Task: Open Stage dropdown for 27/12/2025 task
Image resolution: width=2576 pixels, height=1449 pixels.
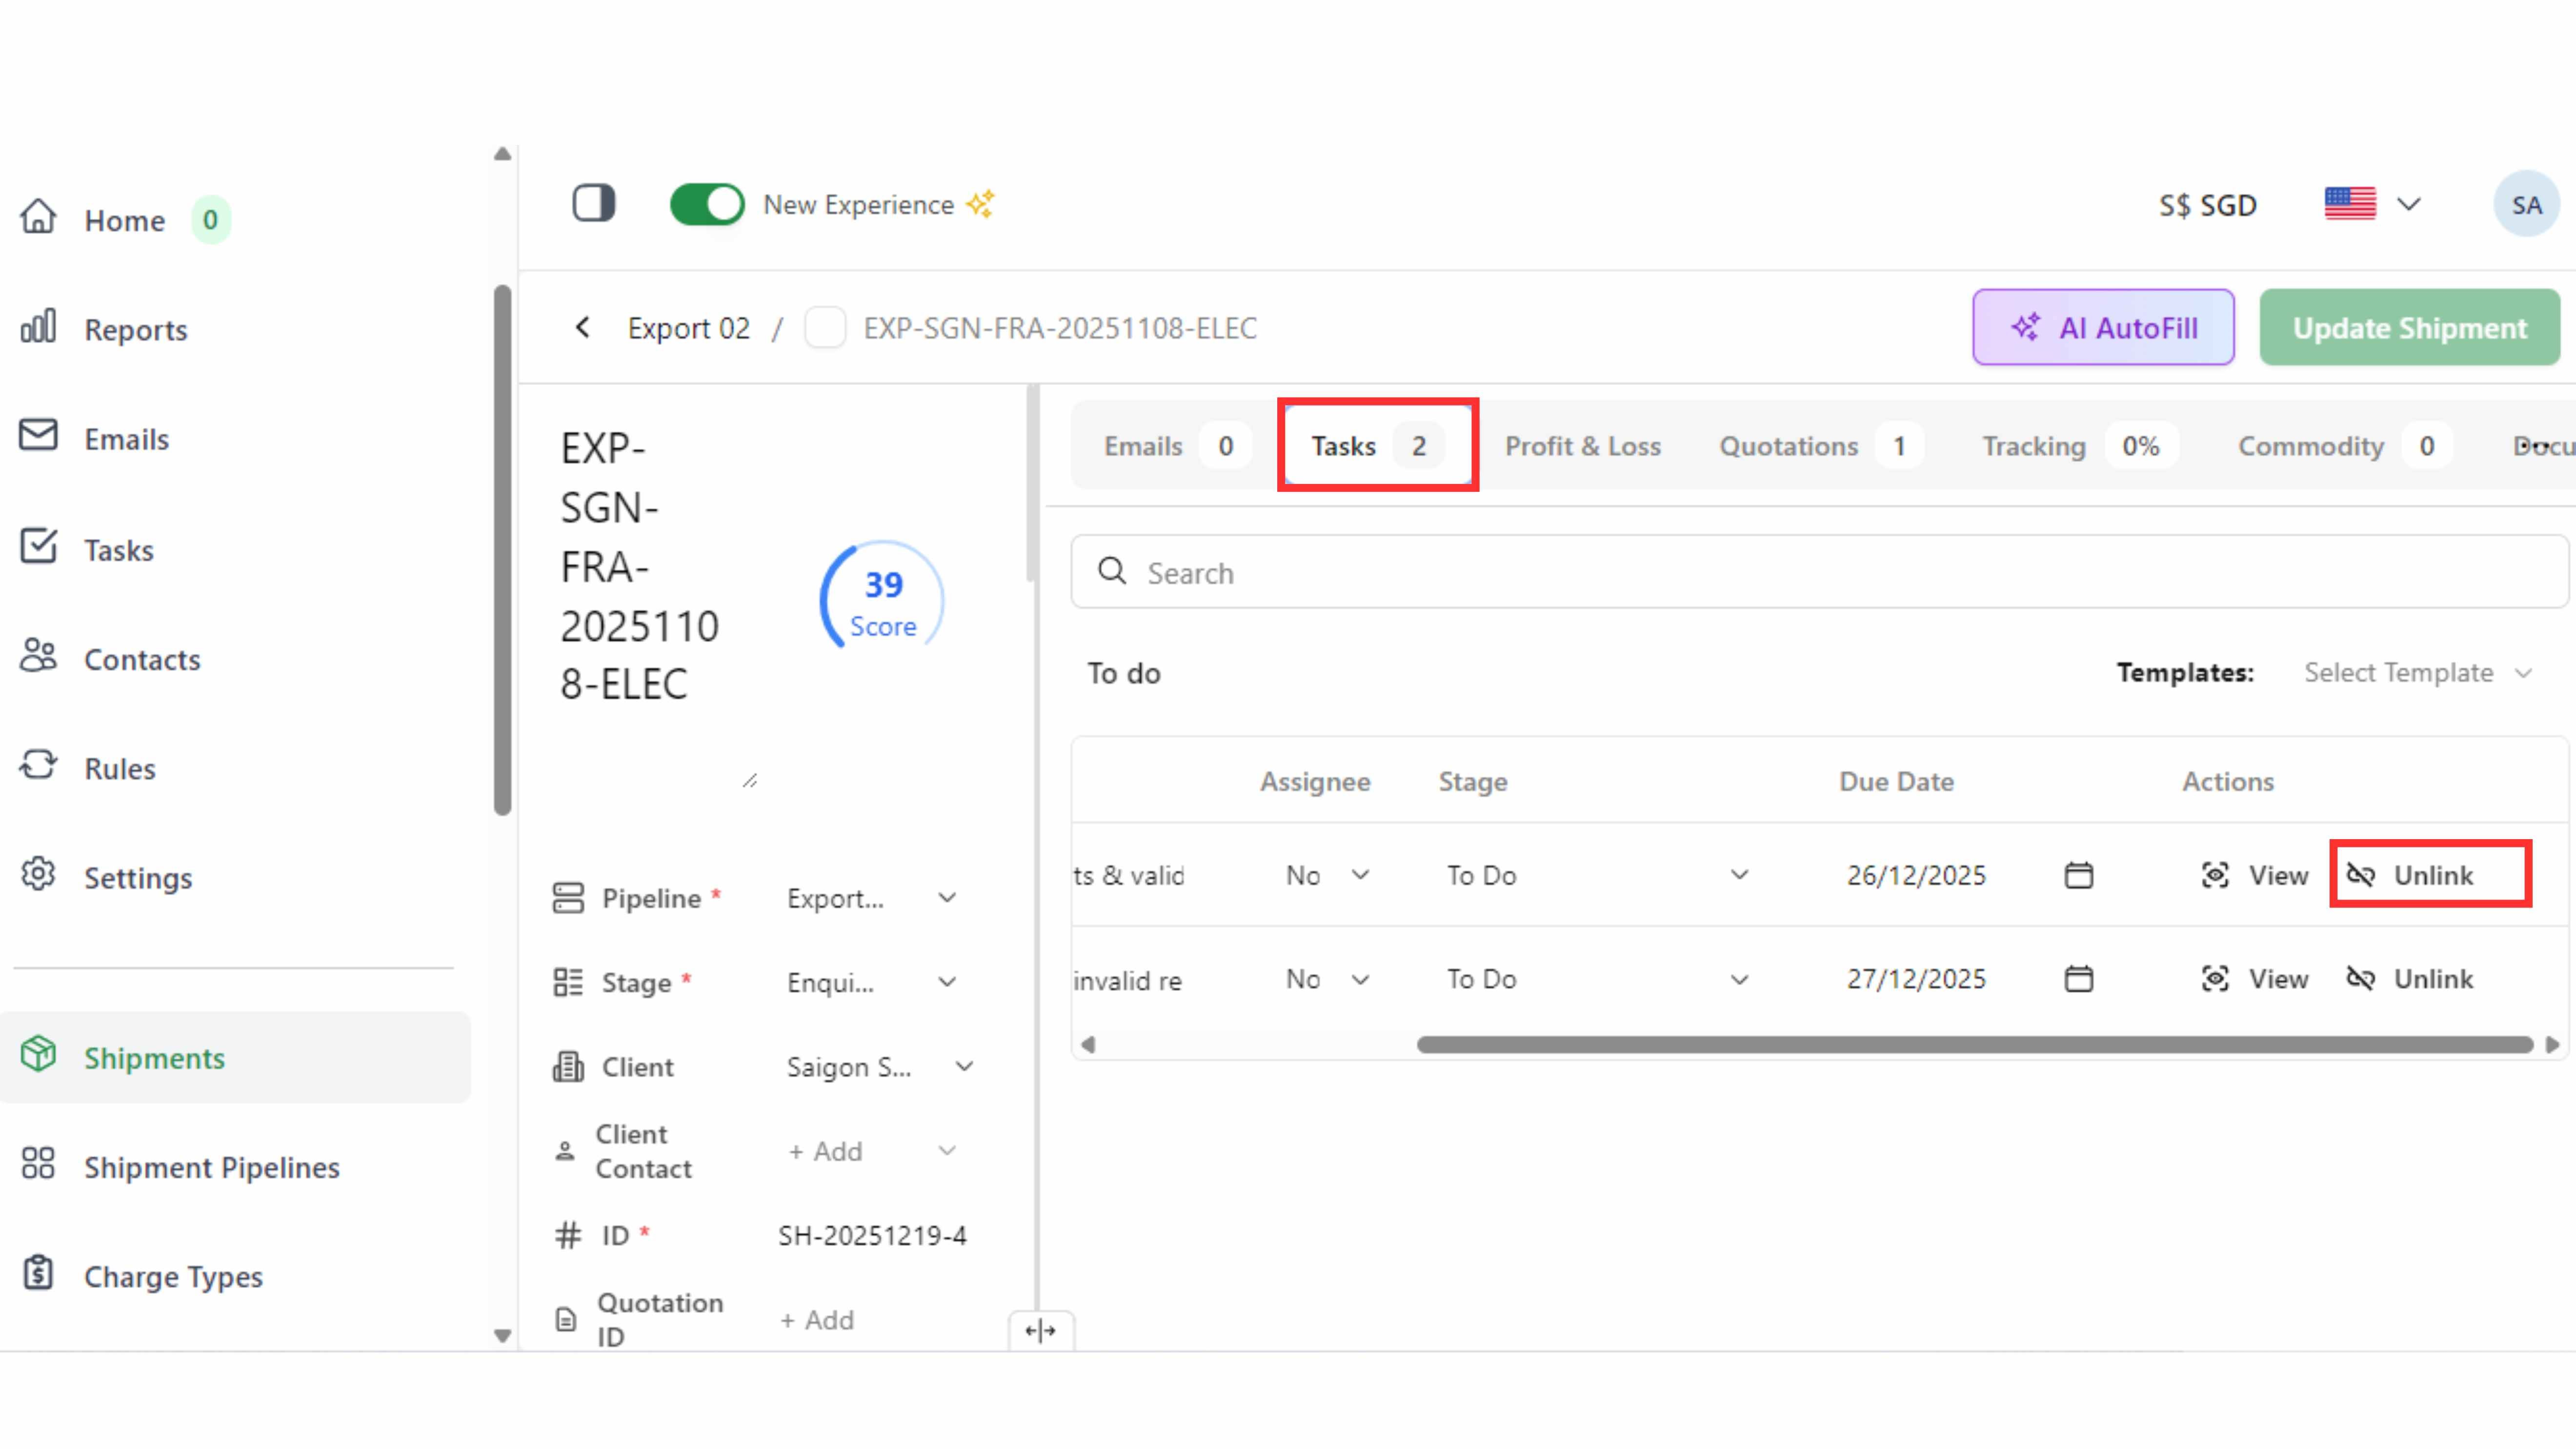Action: coord(1595,979)
